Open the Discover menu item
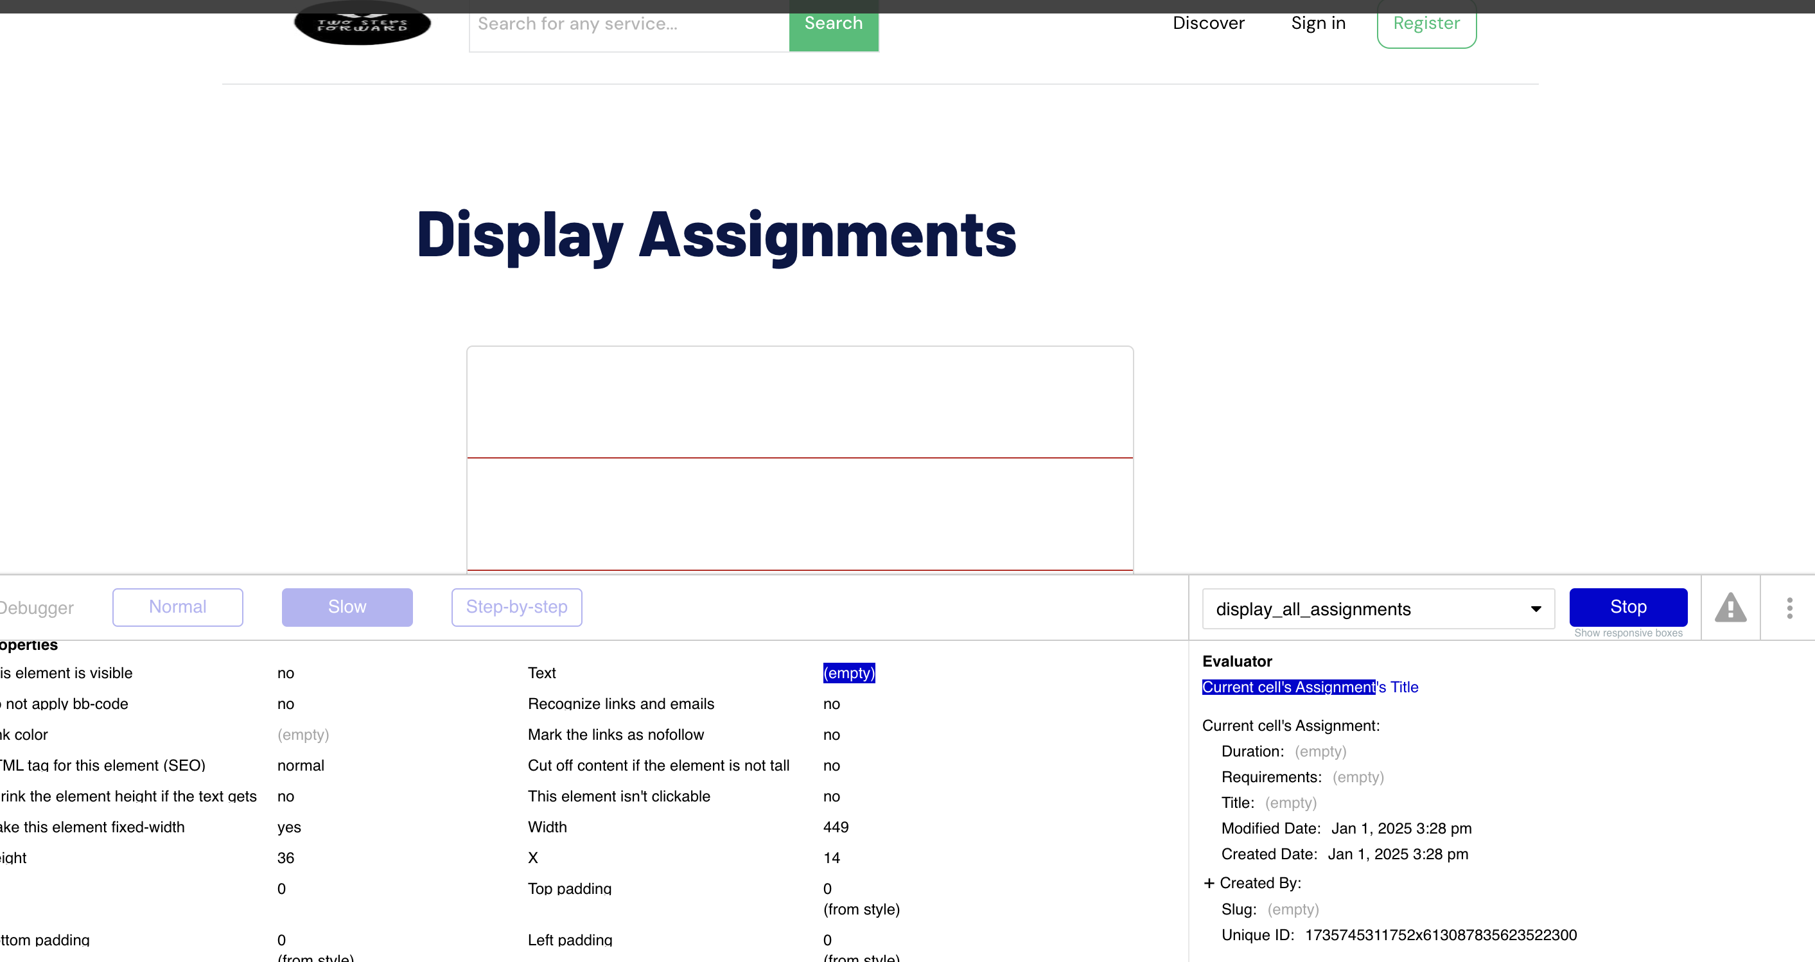The height and width of the screenshot is (962, 1815). pyautogui.click(x=1208, y=23)
